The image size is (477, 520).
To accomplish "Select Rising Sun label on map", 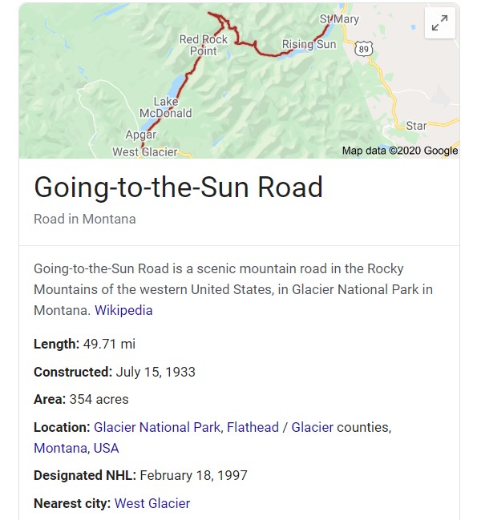I will (x=309, y=44).
